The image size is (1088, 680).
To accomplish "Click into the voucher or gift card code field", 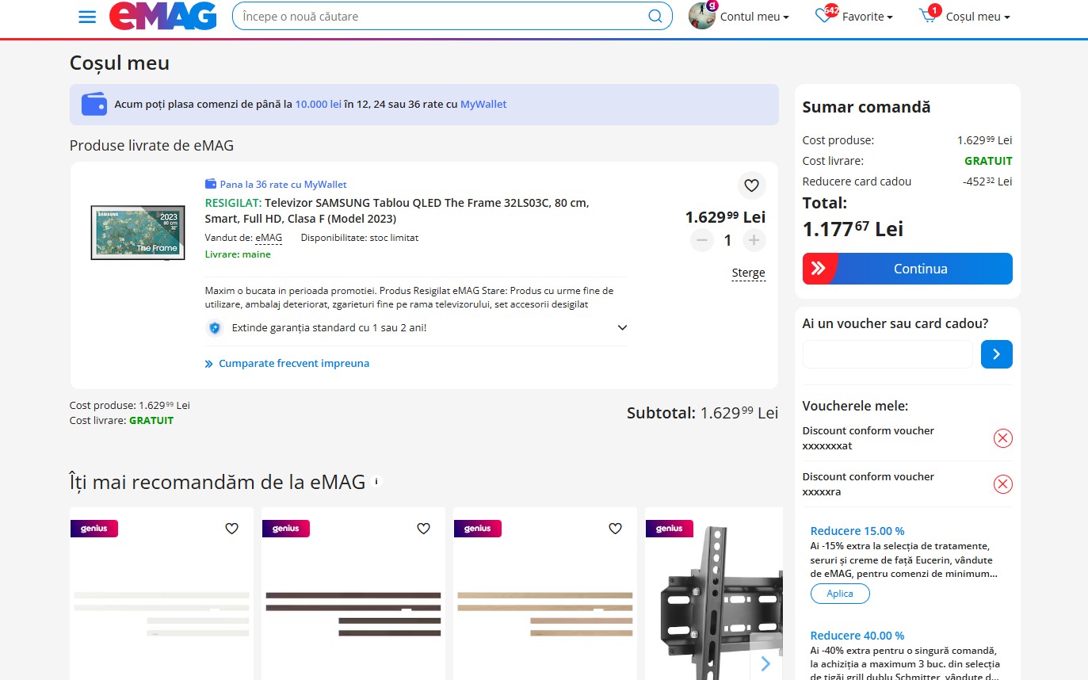I will coord(888,354).
